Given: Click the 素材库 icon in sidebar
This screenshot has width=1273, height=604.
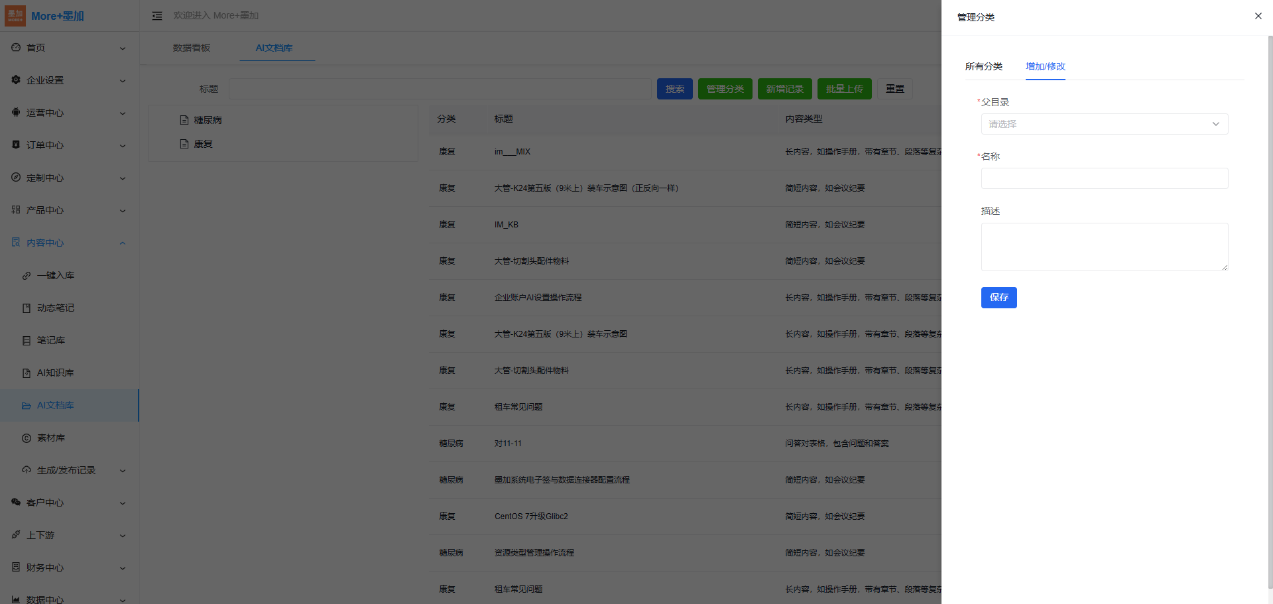Looking at the screenshot, I should pos(27,438).
